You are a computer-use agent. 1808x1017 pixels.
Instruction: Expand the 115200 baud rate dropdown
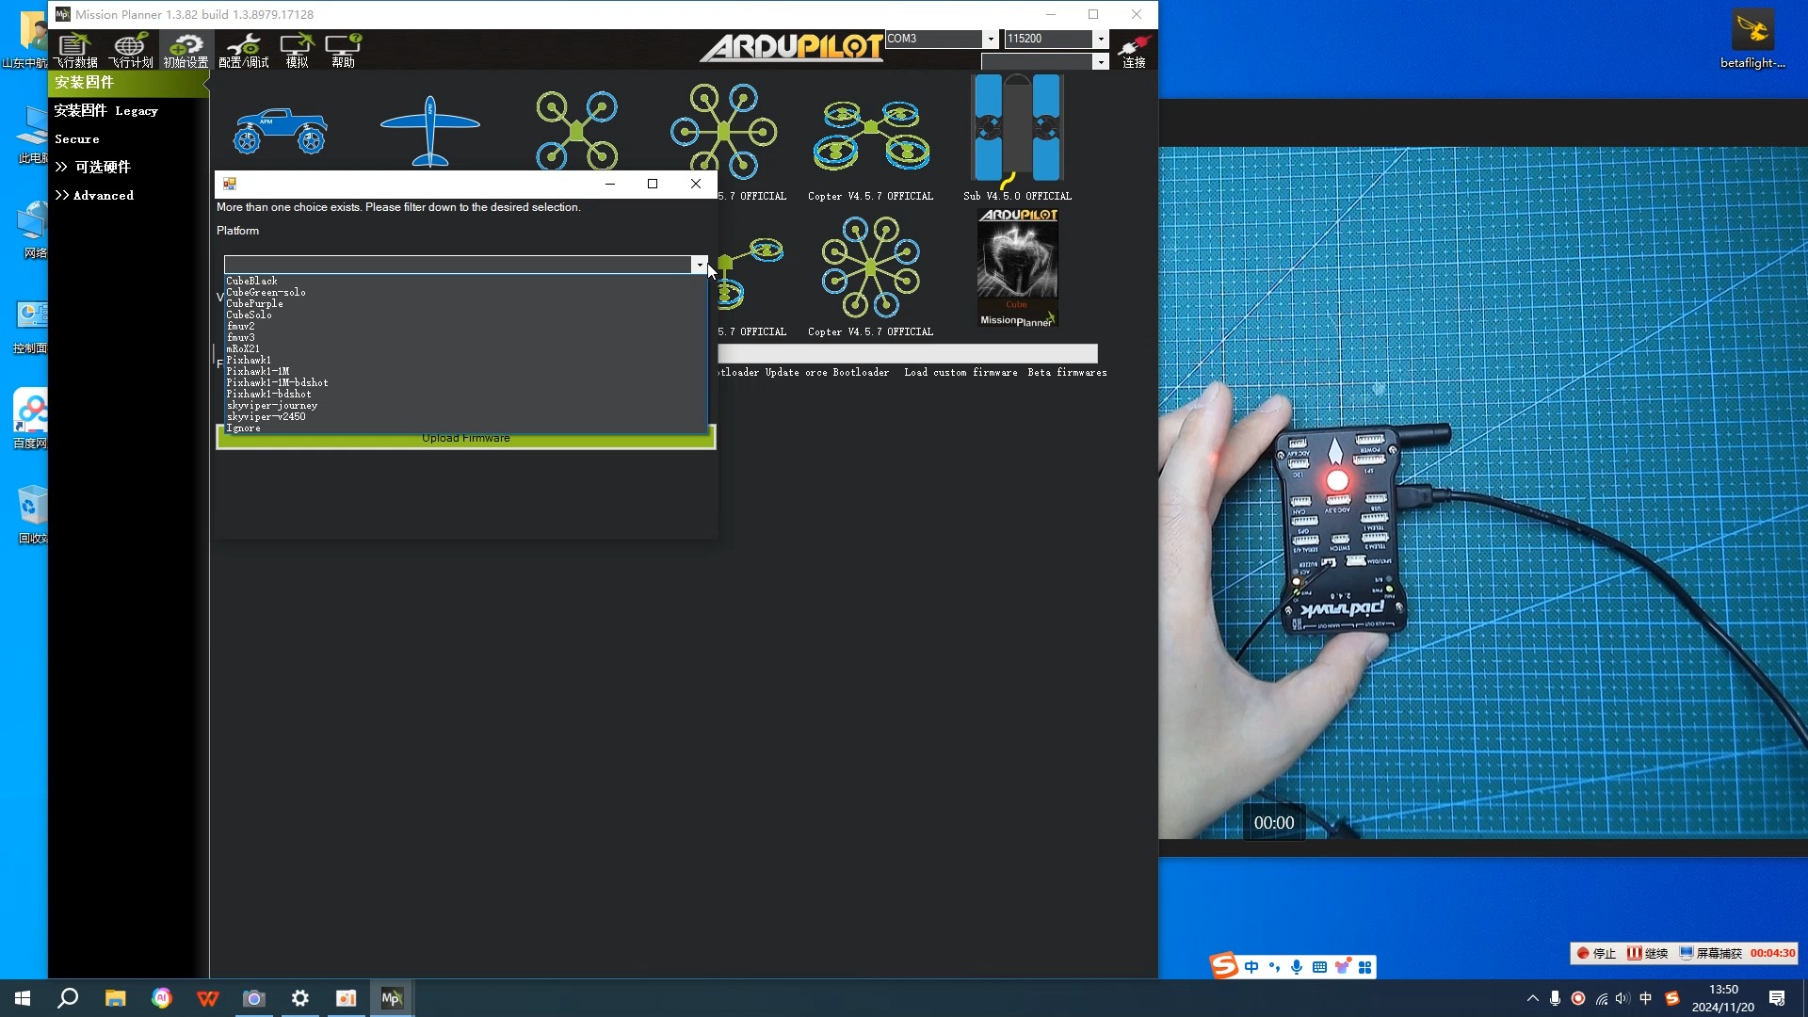click(x=1100, y=39)
